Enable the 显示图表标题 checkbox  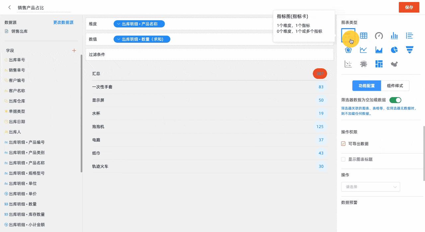pos(343,159)
